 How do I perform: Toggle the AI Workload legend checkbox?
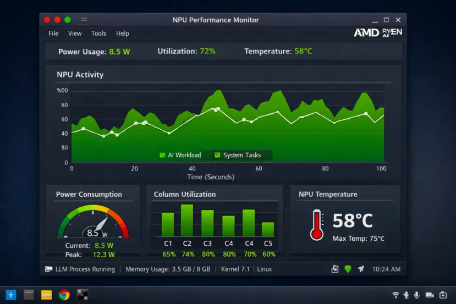coord(162,155)
